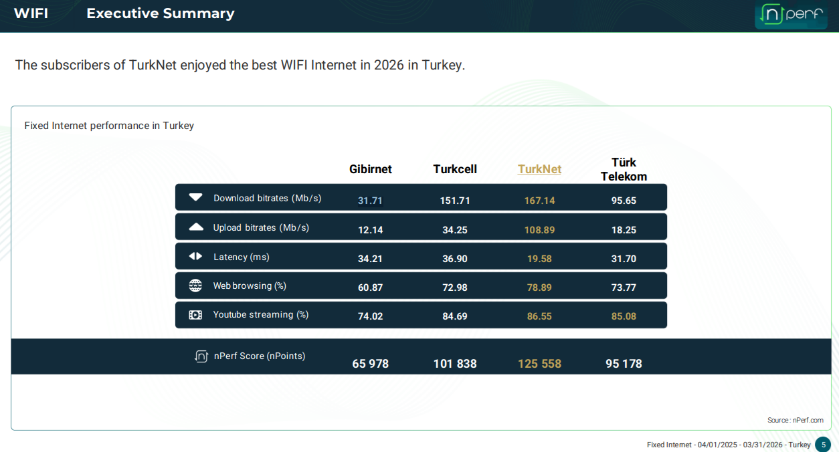Image resolution: width=839 pixels, height=452 pixels.
Task: Click the web browsing globe icon
Action: click(195, 285)
